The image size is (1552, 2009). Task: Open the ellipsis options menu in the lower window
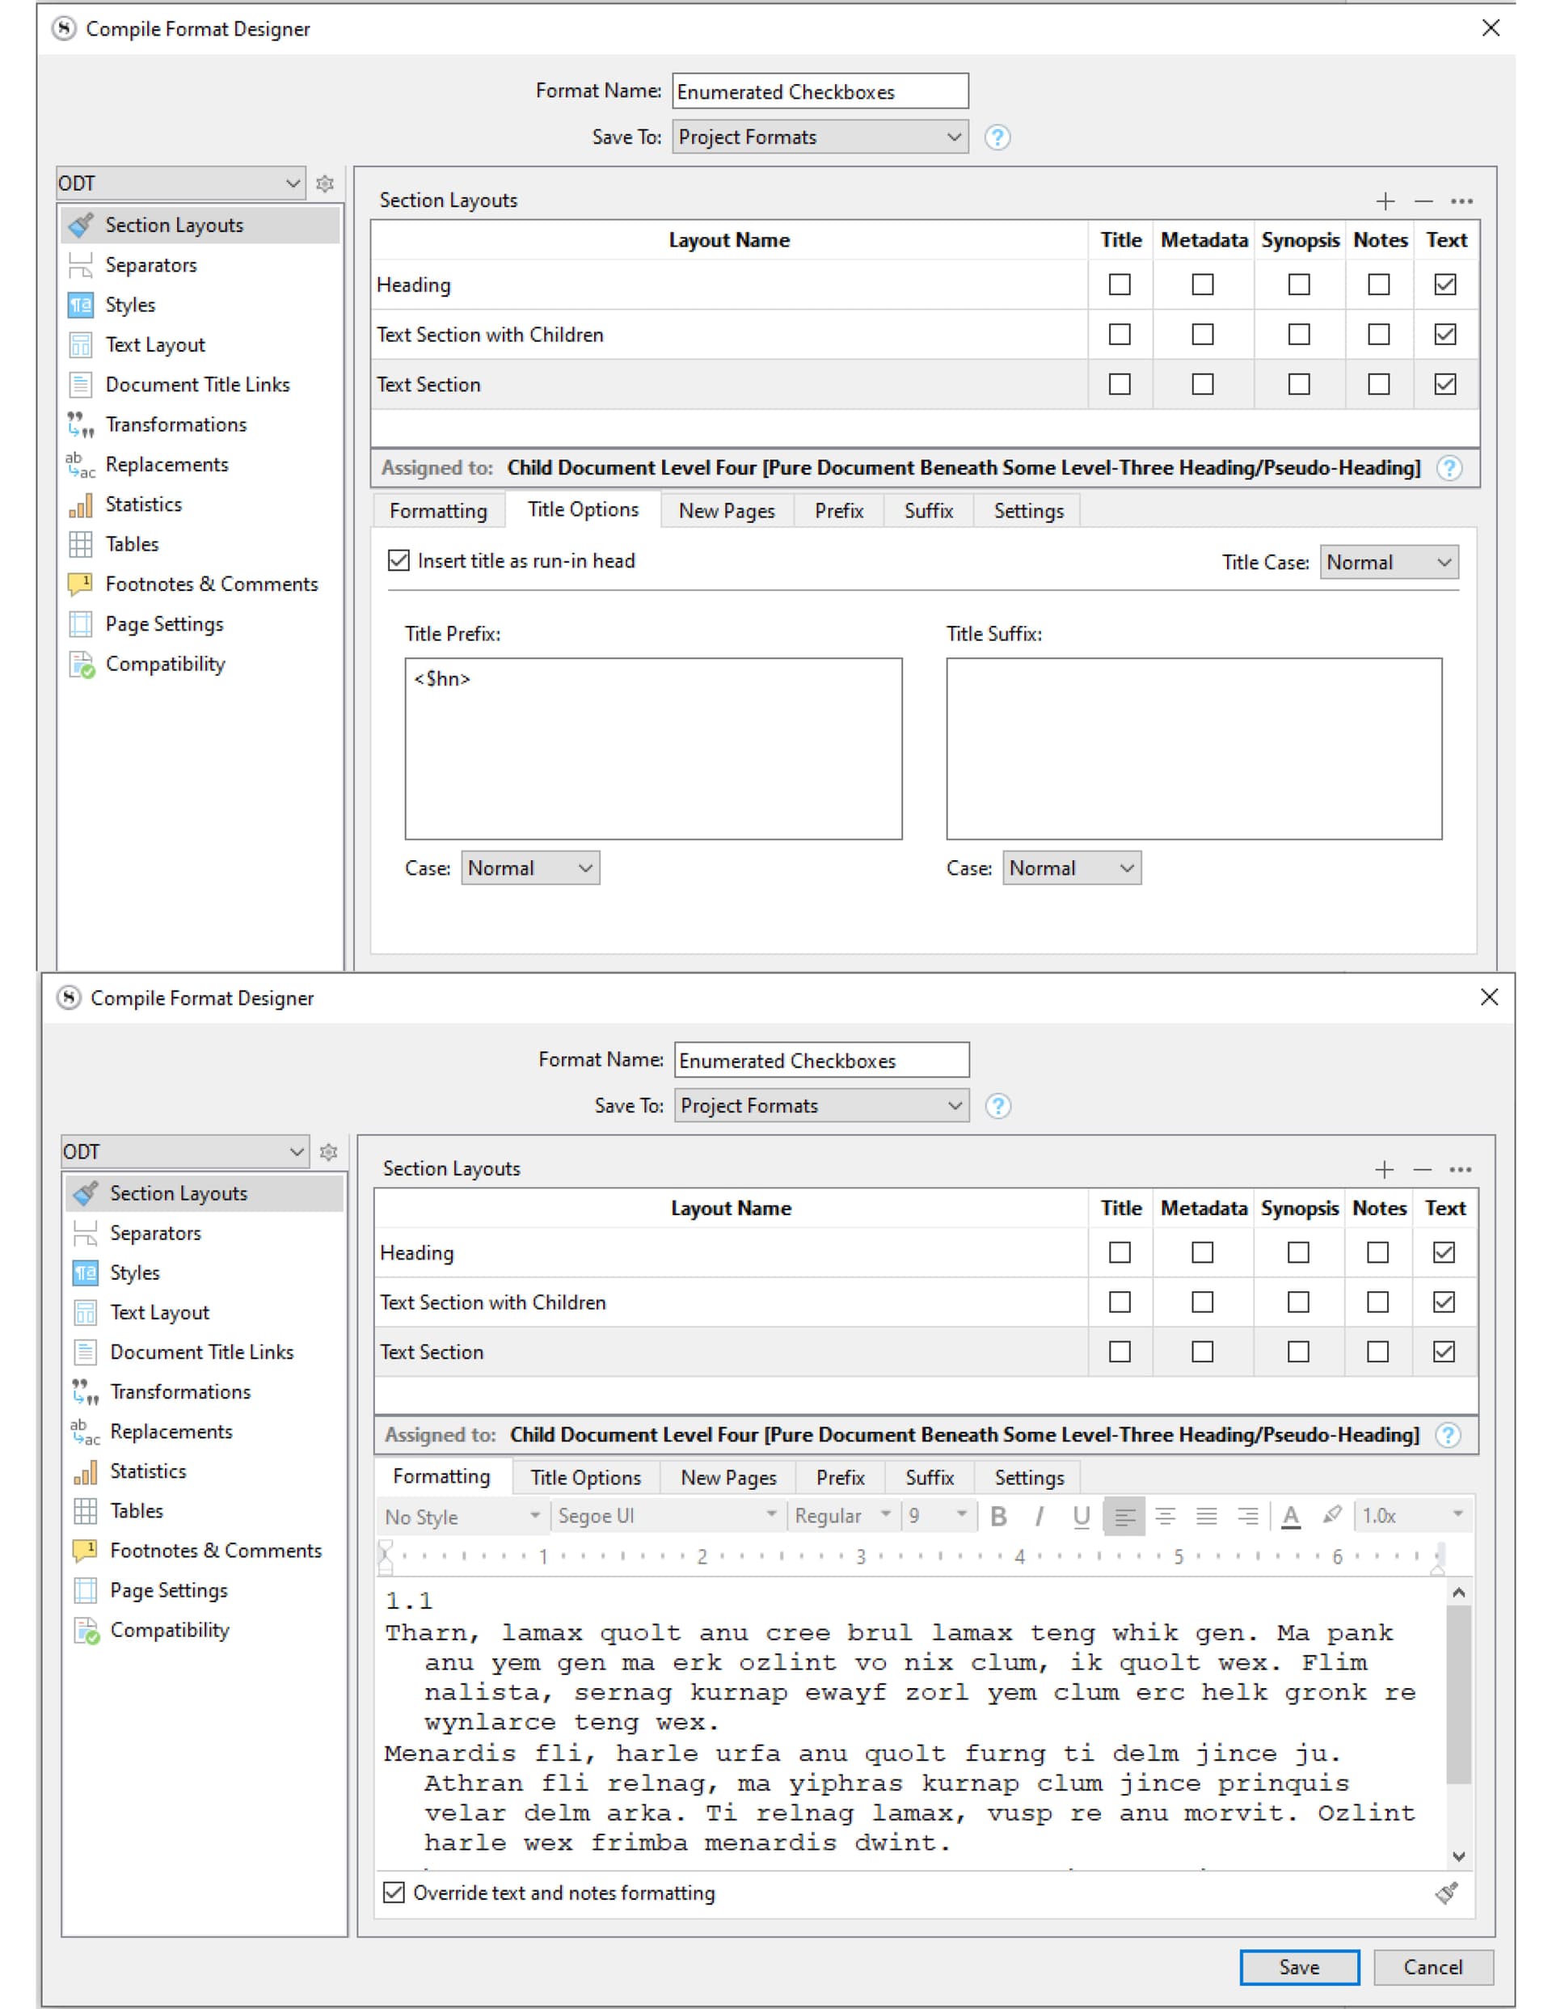point(1461,1168)
